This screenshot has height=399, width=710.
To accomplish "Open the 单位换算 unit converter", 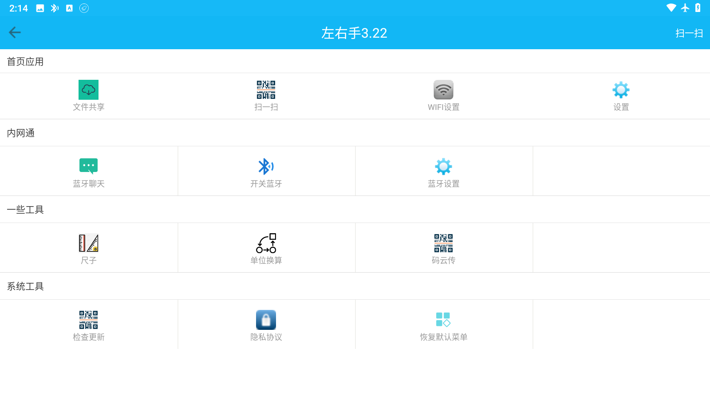I will (x=266, y=248).
